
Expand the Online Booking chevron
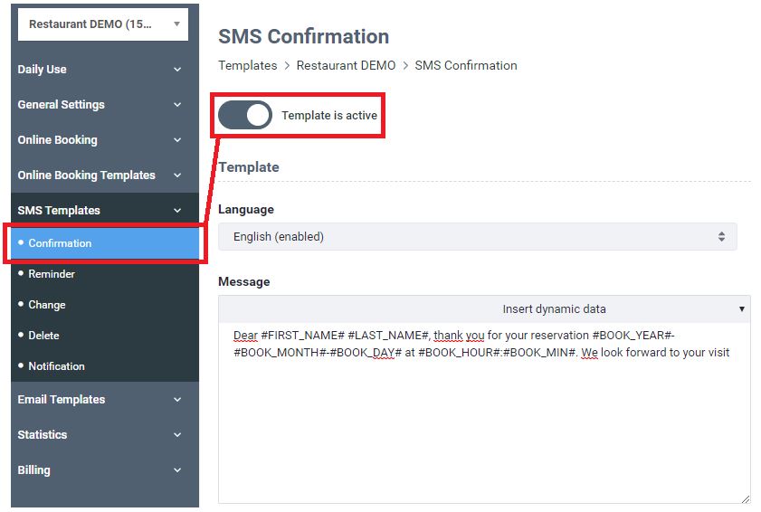[177, 140]
